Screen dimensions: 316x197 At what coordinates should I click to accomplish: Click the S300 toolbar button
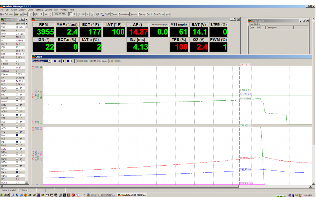(x=108, y=14)
